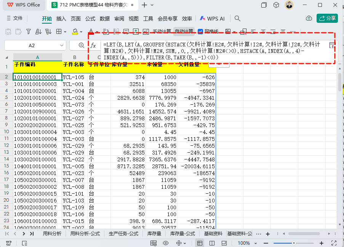Click the cube app-center icon
Screen dimensions: 344x247
point(276,5)
